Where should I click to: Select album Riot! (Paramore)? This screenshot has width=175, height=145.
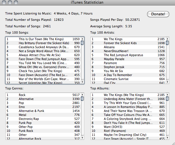tap(128, 131)
